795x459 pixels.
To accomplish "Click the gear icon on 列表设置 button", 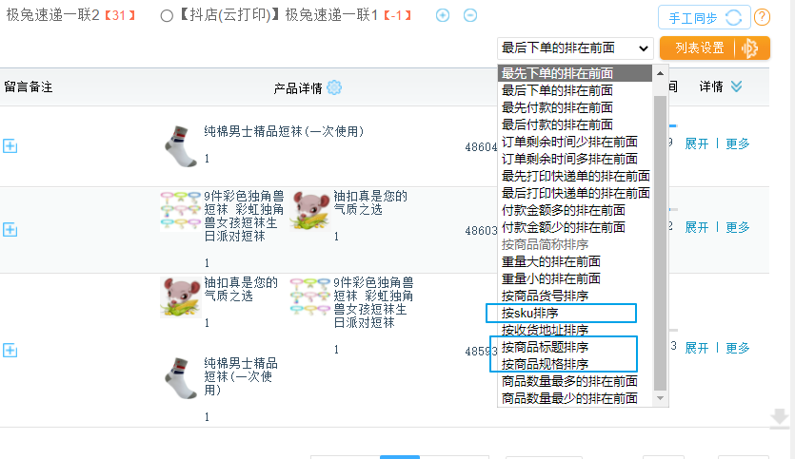I will 749,48.
